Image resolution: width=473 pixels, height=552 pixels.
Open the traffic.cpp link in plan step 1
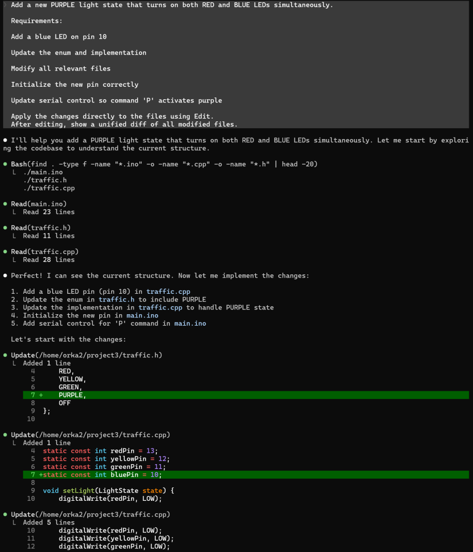coord(168,292)
